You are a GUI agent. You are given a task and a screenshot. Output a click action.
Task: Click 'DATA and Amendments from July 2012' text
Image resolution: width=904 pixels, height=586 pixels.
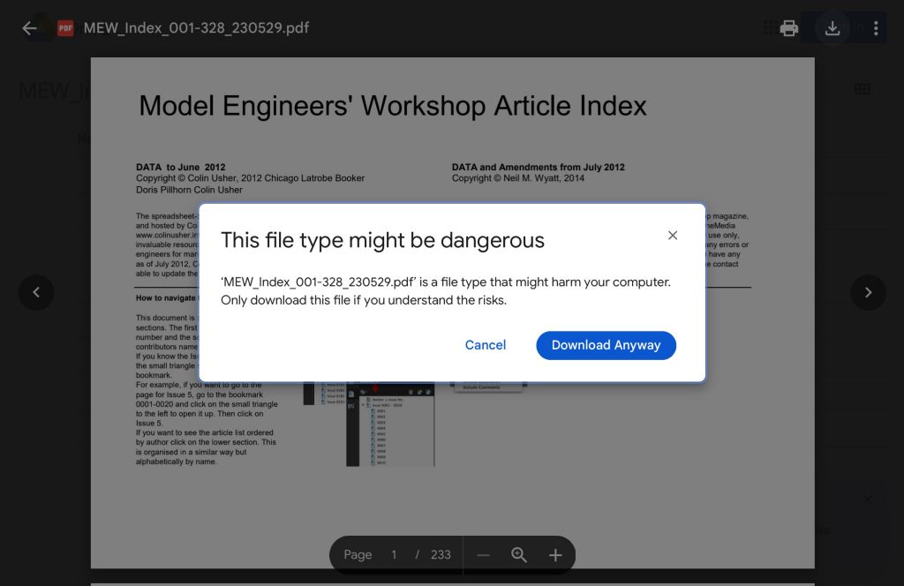click(x=538, y=167)
